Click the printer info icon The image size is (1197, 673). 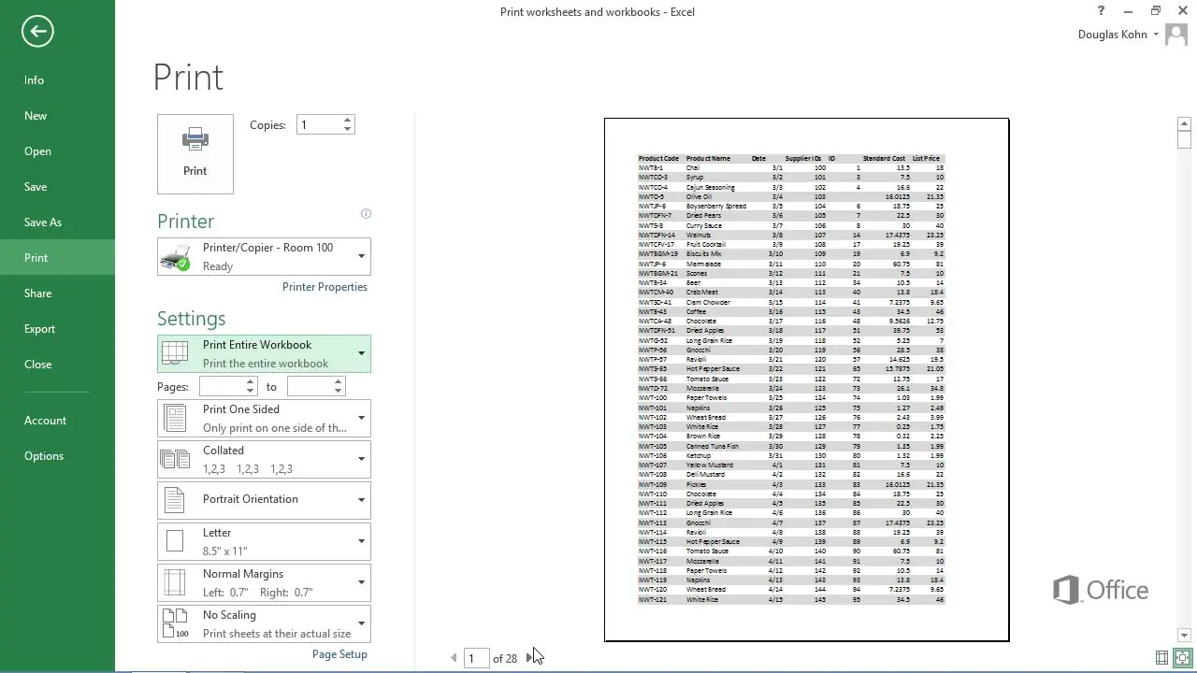[x=366, y=214]
